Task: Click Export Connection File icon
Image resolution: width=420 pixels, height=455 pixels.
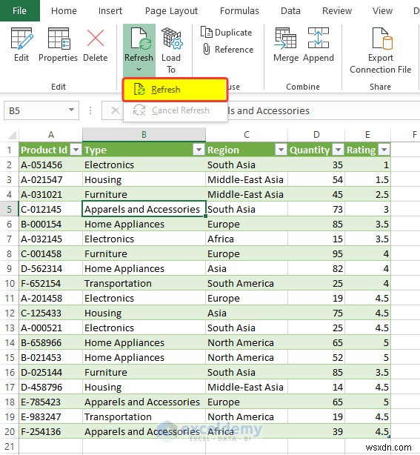Action: click(382, 39)
